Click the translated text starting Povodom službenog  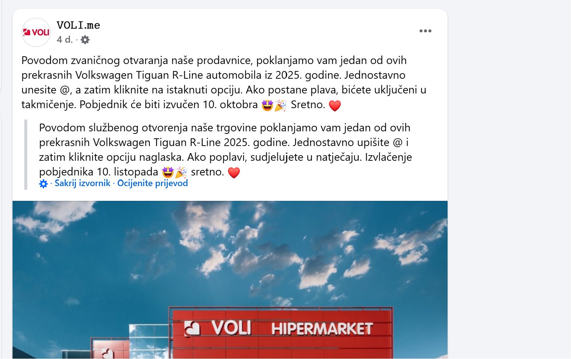(x=225, y=150)
